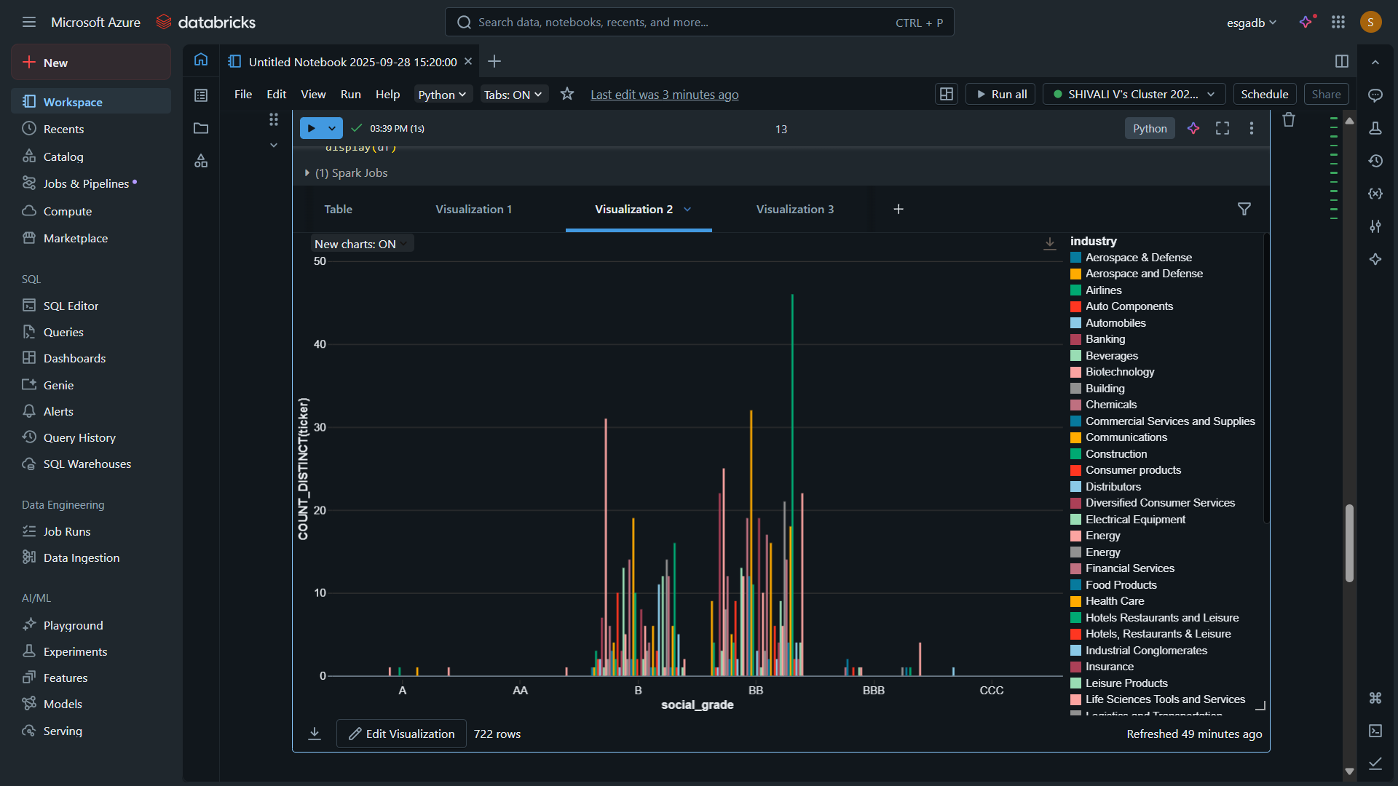This screenshot has height=786, width=1398.
Task: Open the Last edit was 3 minutes ago link
Action: point(664,95)
